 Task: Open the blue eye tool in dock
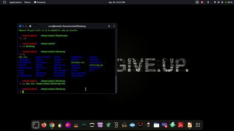[x=132, y=125]
